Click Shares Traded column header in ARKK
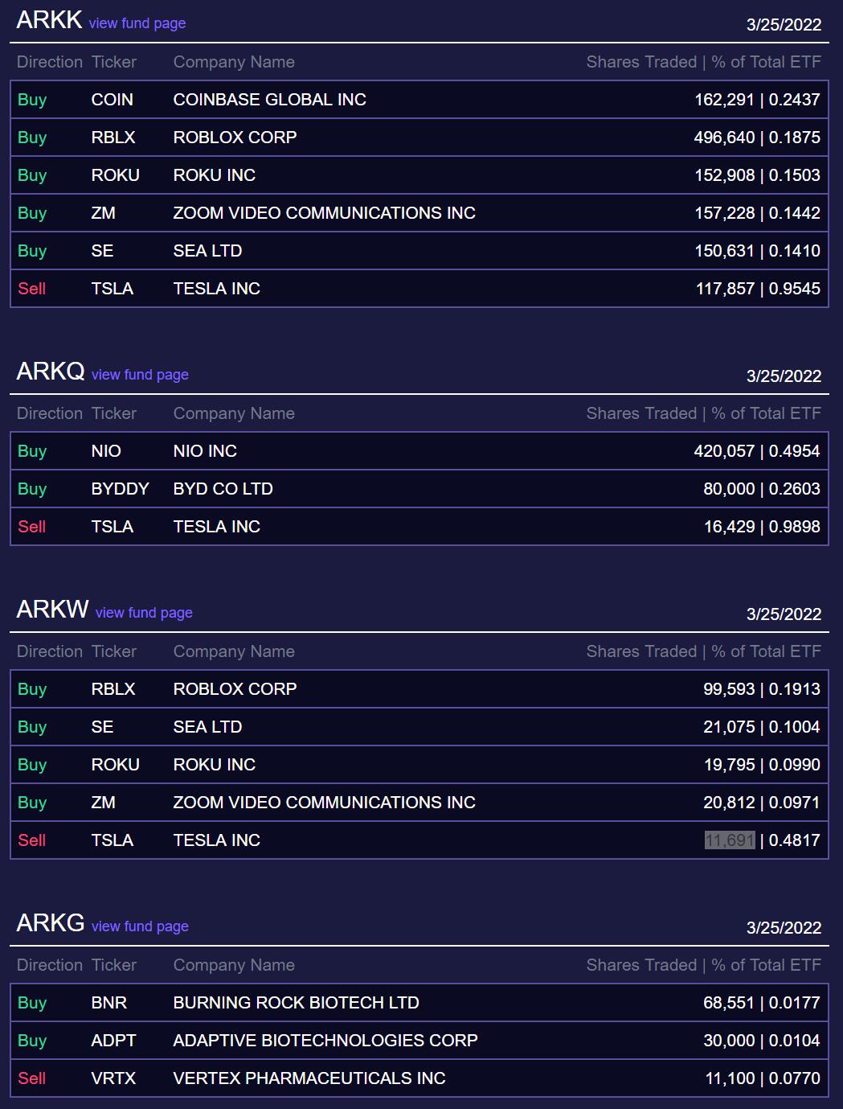The image size is (843, 1109). pos(641,62)
